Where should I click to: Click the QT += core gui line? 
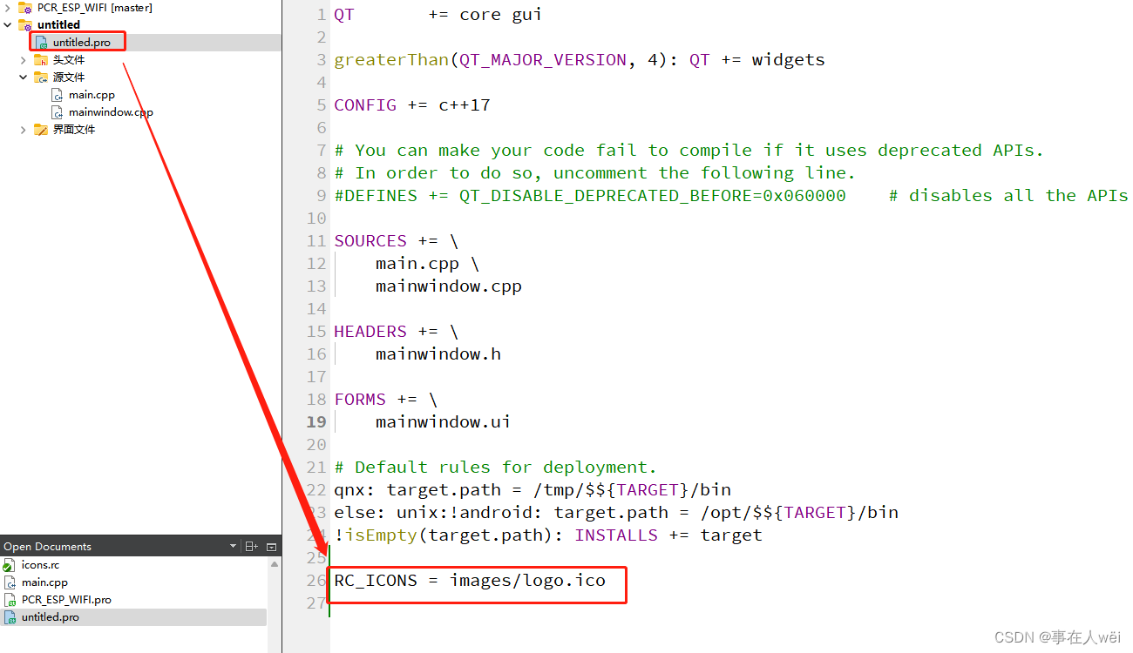coord(438,14)
